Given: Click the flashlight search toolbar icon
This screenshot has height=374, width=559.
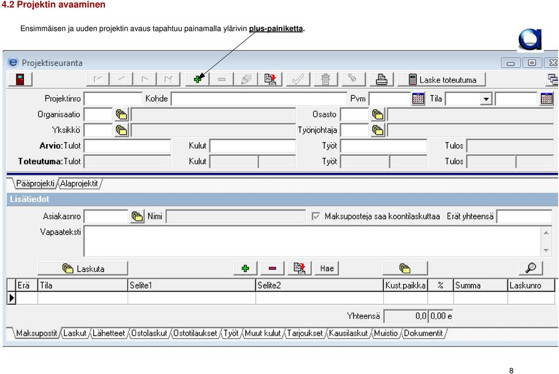Looking at the screenshot, I should click(x=353, y=80).
